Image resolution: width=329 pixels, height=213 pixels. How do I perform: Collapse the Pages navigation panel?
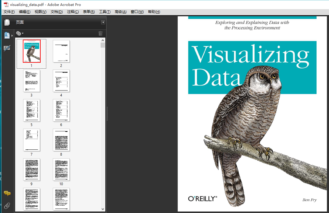point(103,22)
